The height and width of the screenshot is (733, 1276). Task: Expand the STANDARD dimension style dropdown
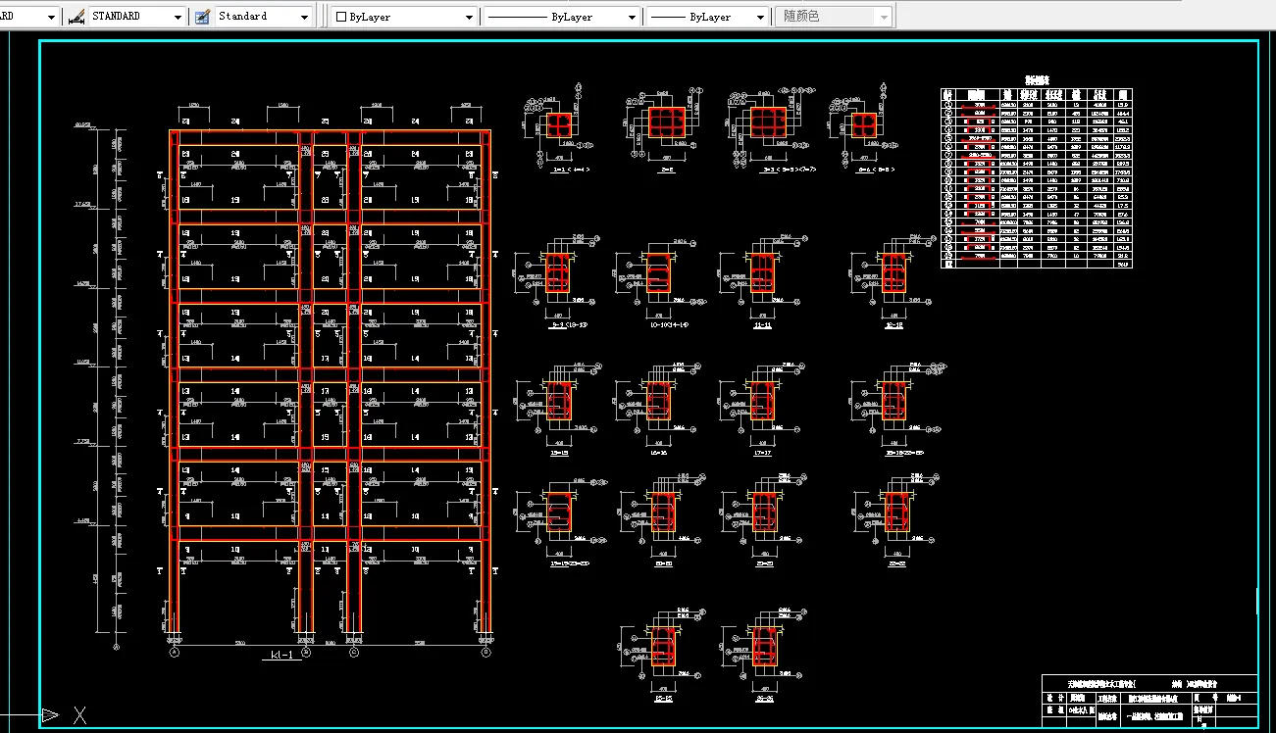click(x=178, y=18)
